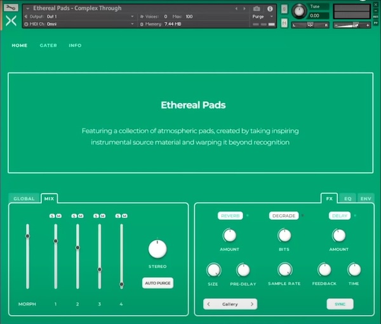Mute layer 4 with its M button
Viewport: 381px width, 324px height.
coord(124,216)
